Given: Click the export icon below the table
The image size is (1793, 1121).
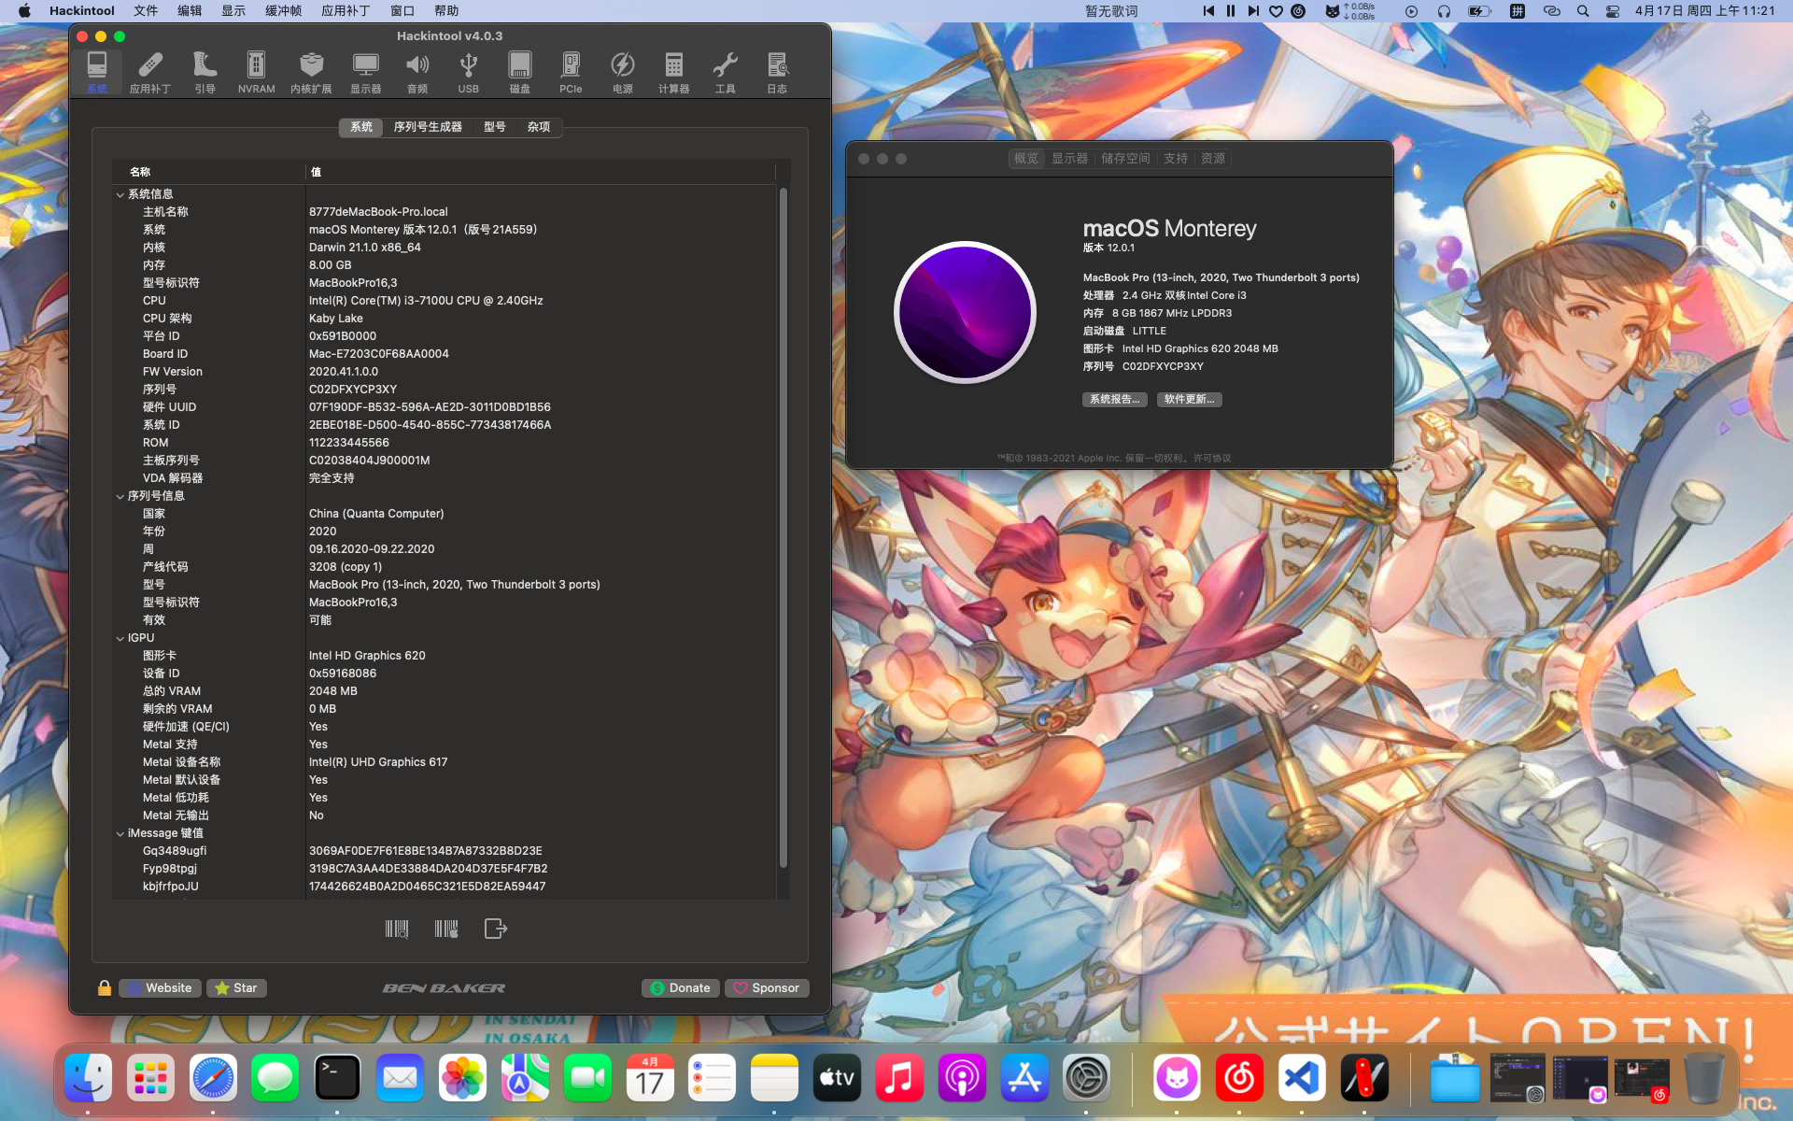Looking at the screenshot, I should (x=495, y=929).
